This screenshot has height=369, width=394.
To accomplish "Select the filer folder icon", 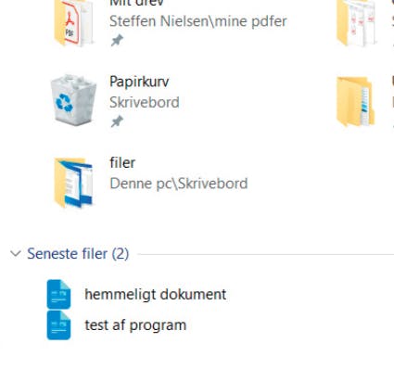I will pos(73,183).
